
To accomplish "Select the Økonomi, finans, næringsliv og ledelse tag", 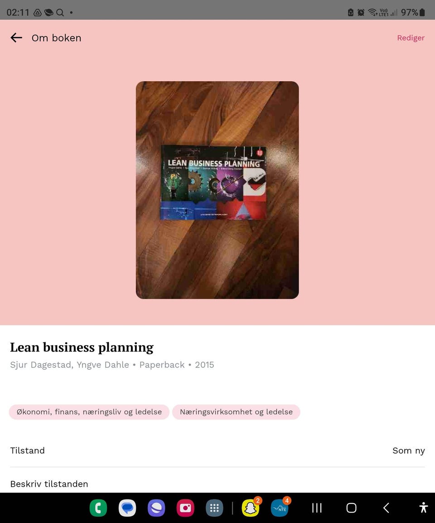I will click(89, 411).
